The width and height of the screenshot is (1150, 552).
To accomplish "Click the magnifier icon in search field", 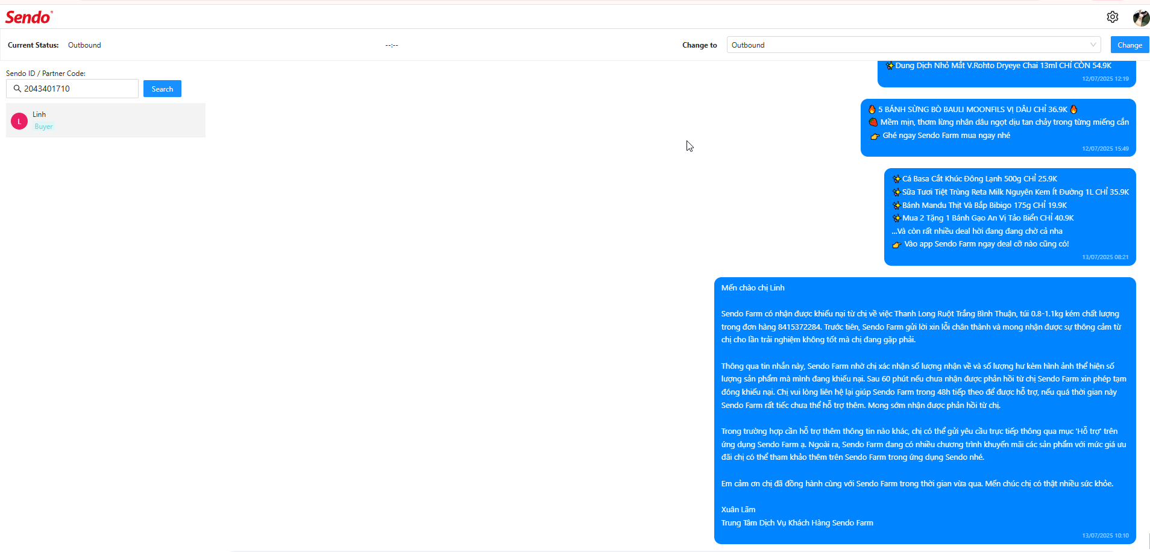I will coord(17,89).
